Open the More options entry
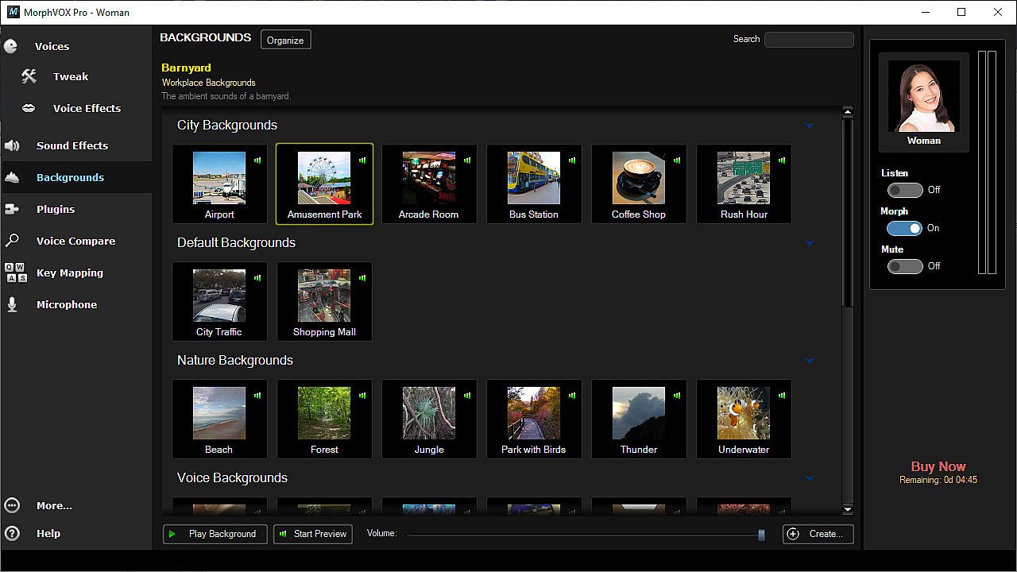 click(x=54, y=505)
